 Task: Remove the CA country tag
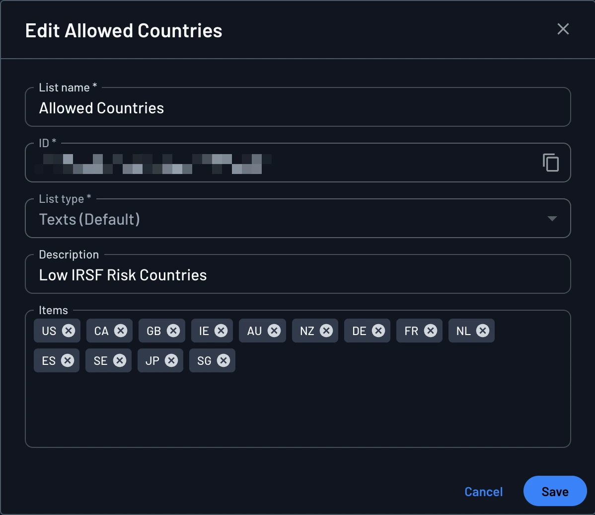pos(121,331)
